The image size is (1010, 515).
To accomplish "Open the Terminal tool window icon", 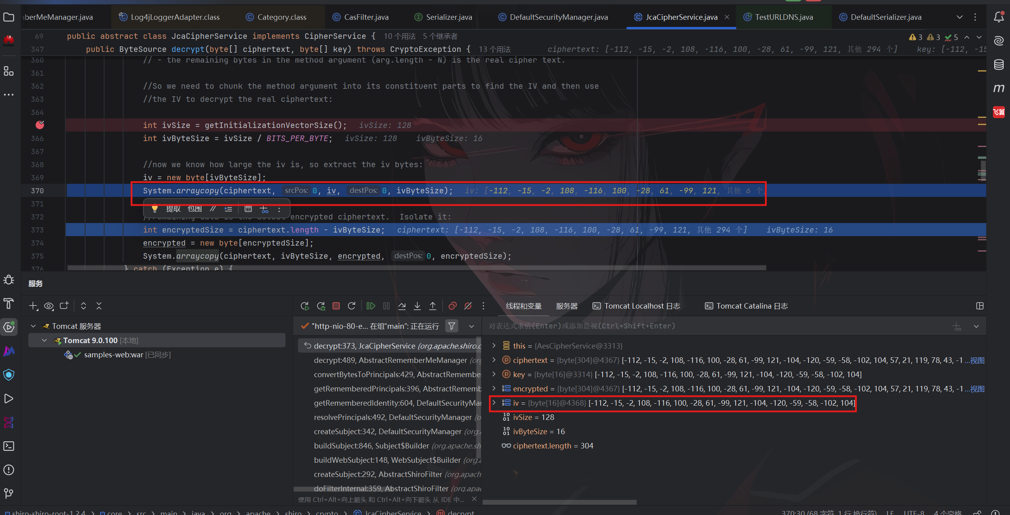I will (9, 446).
